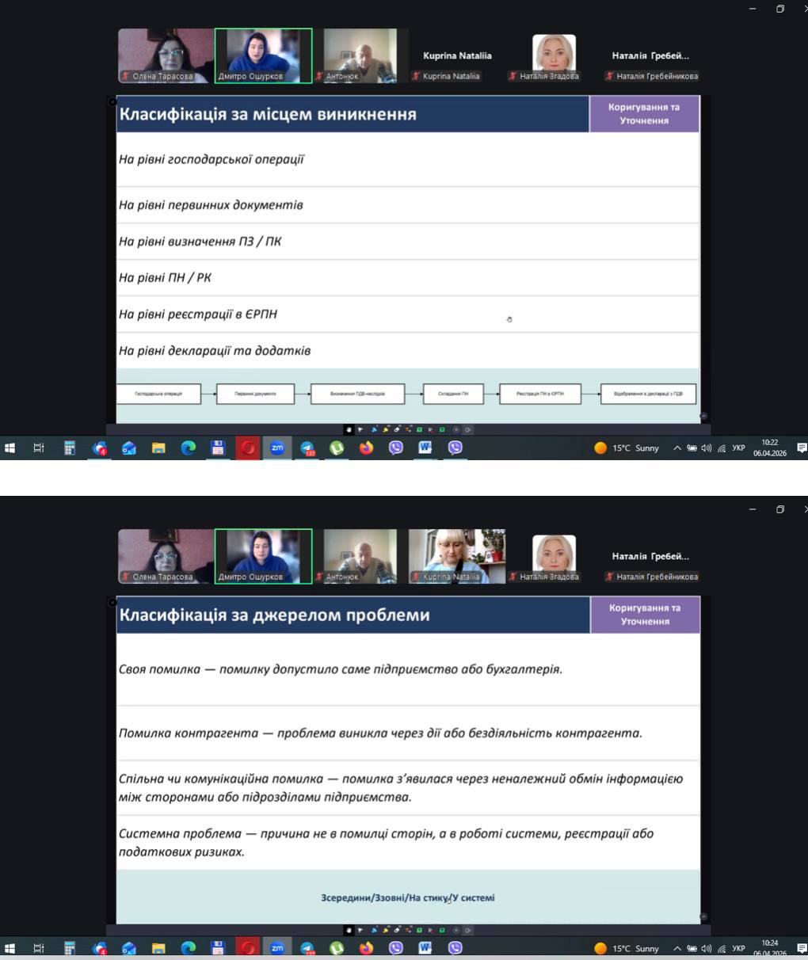The image size is (808, 960).
Task: Click "Коригування та Уточнення" tab on the top slide
Action: point(644,114)
